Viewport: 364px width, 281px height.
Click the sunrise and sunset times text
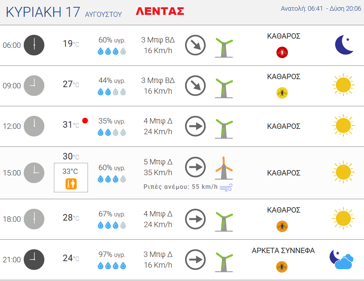click(321, 8)
